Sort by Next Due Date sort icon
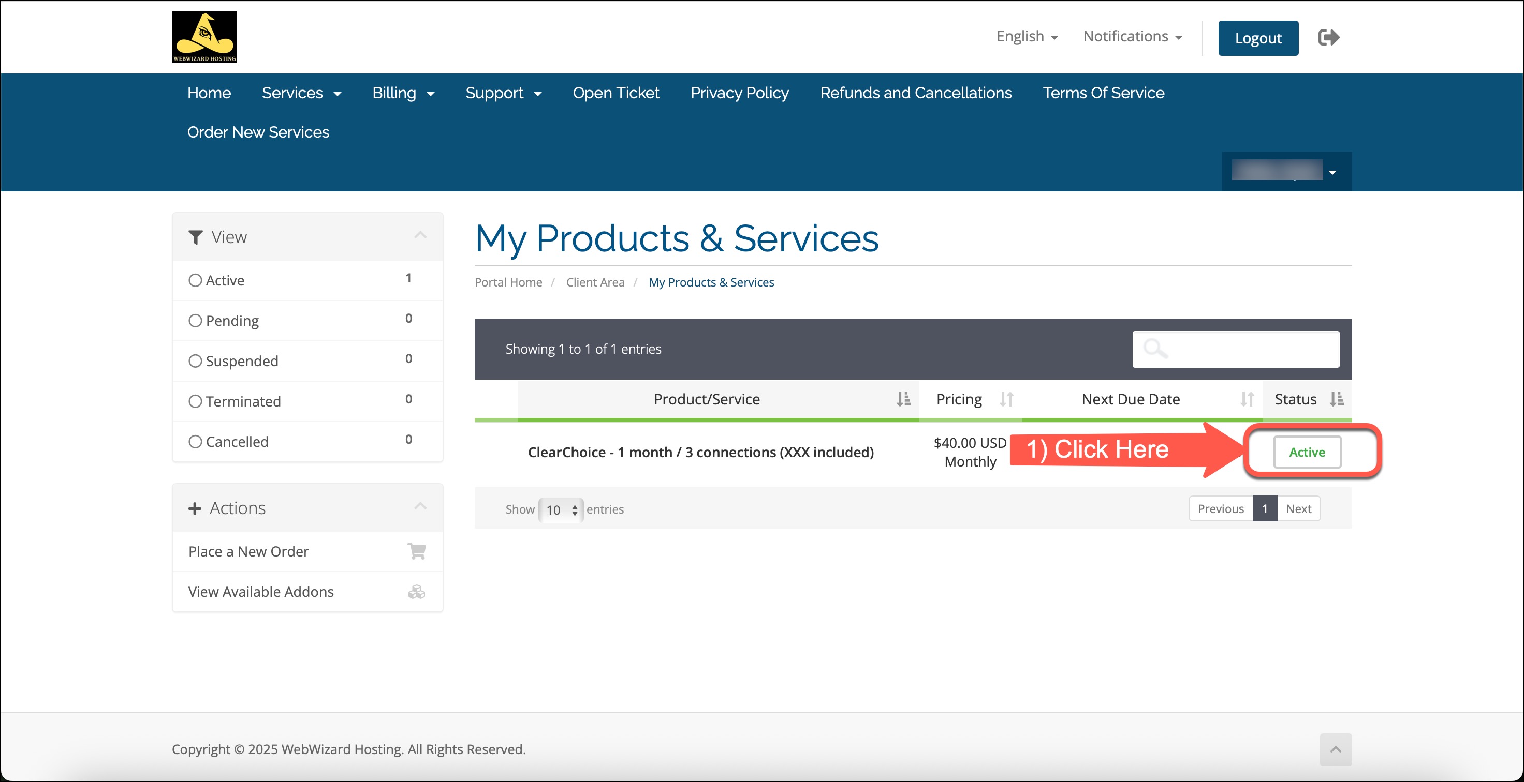 tap(1247, 399)
